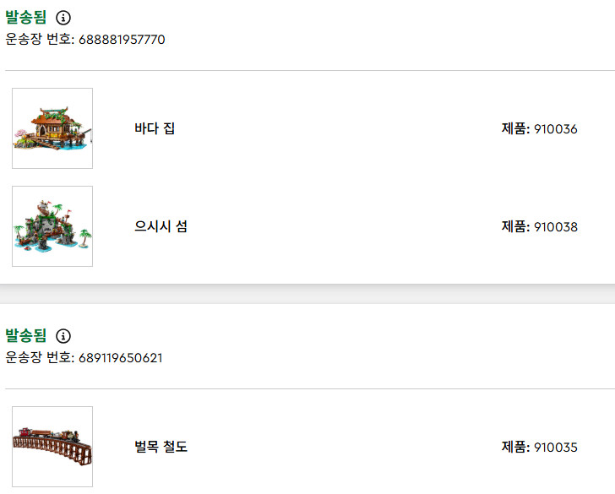Select tracking number 689119650621
The image size is (615, 494).
[121, 357]
